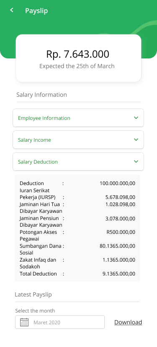This screenshot has width=157, height=347.
Task: Click the Salary Information heading
Action: click(x=41, y=95)
